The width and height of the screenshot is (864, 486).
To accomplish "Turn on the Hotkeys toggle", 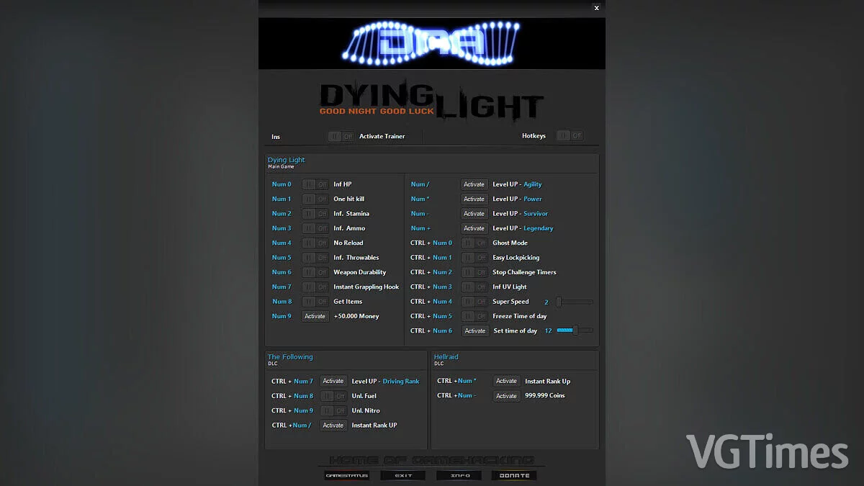I will pos(570,136).
